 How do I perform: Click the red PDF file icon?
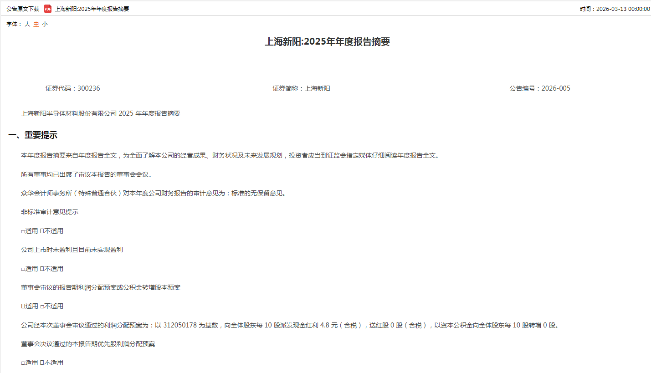(x=48, y=9)
